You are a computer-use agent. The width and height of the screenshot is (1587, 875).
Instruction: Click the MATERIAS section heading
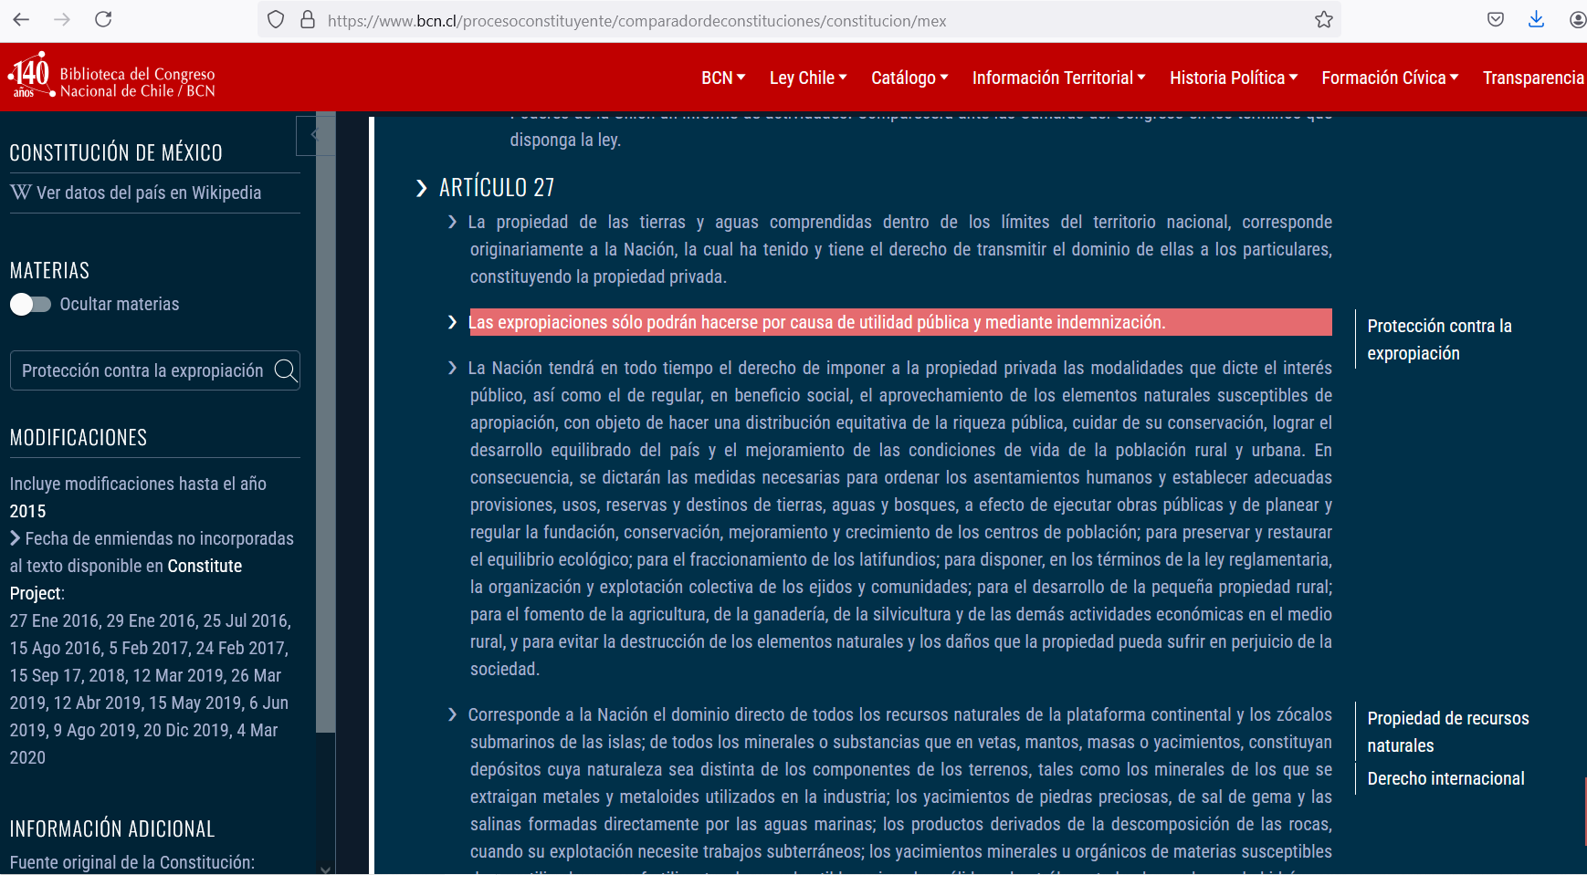pos(49,270)
